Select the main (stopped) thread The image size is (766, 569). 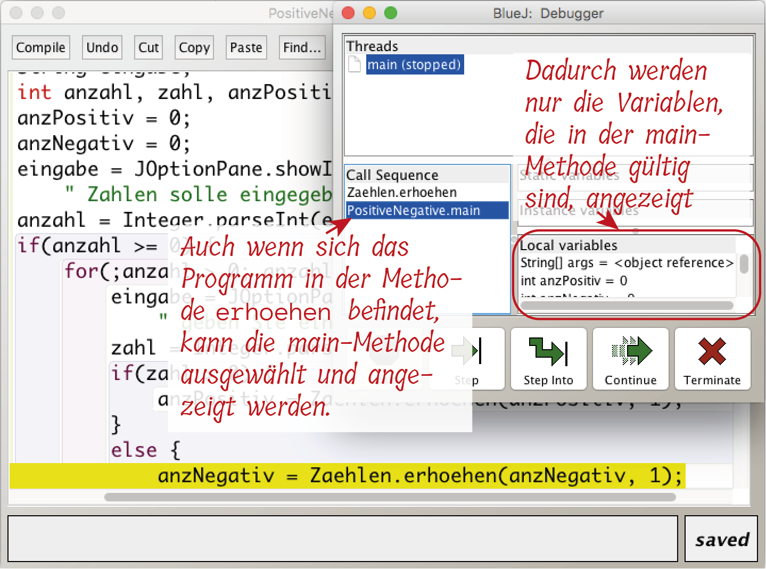[x=415, y=65]
